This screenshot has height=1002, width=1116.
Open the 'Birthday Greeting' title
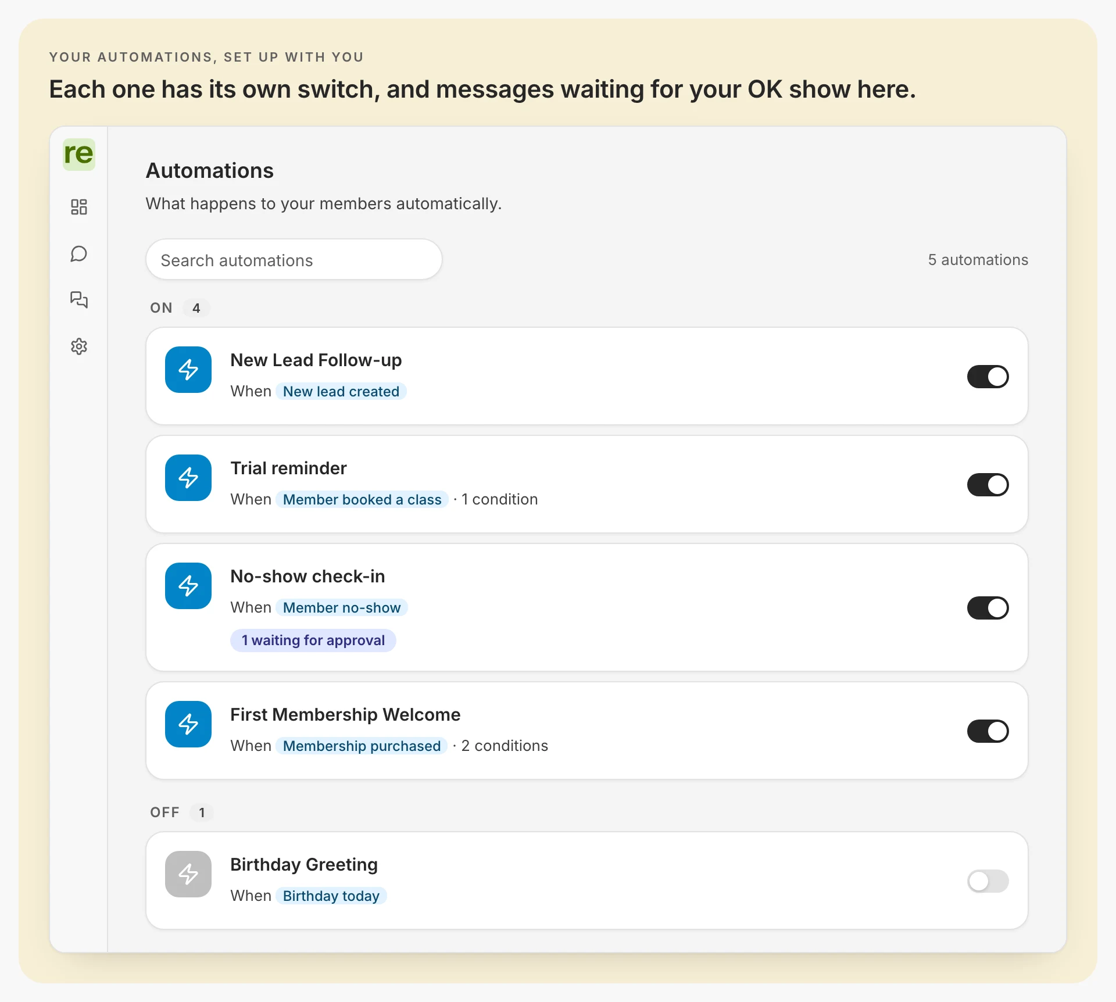[305, 865]
